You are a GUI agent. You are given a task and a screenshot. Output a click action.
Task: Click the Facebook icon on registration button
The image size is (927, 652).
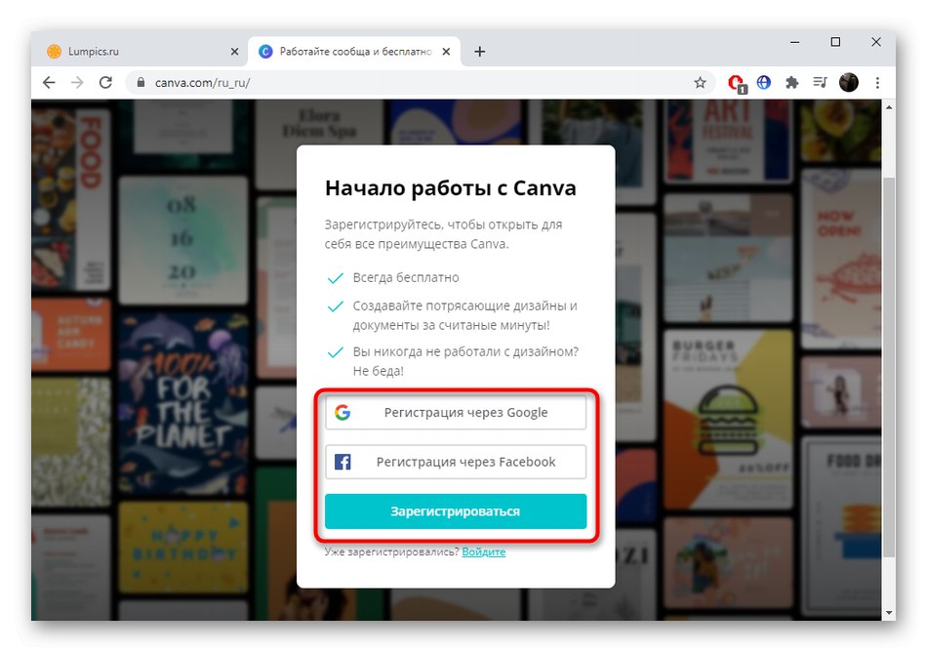(x=343, y=461)
